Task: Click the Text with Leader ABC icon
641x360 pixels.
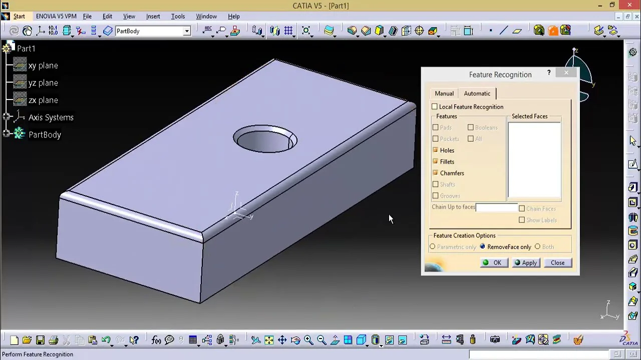Action: 207,31
